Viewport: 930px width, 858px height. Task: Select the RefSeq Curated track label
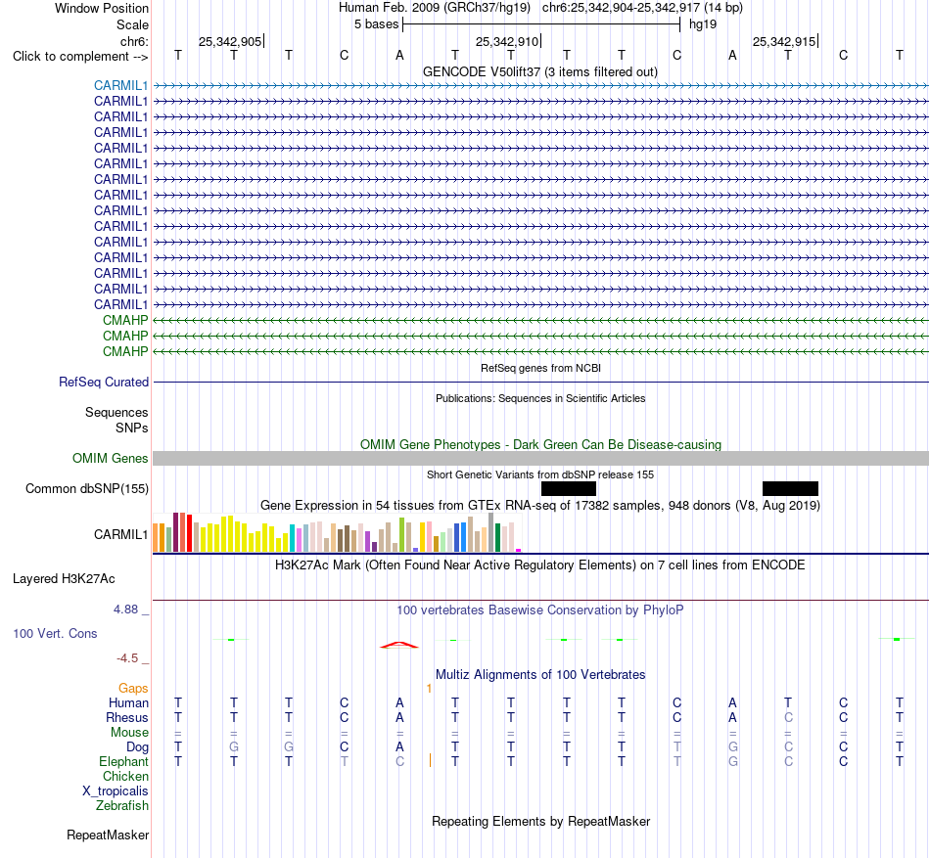click(103, 383)
